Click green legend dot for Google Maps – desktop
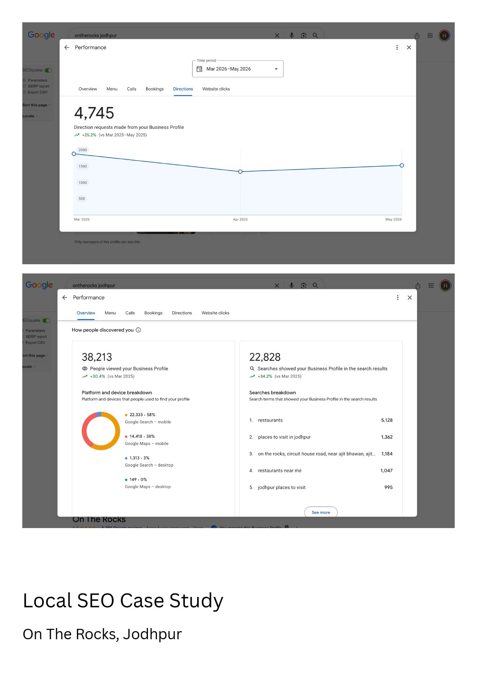 pyautogui.click(x=126, y=480)
